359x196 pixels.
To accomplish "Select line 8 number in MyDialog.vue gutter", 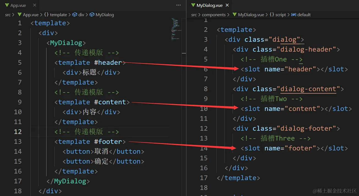I will click(206, 89).
